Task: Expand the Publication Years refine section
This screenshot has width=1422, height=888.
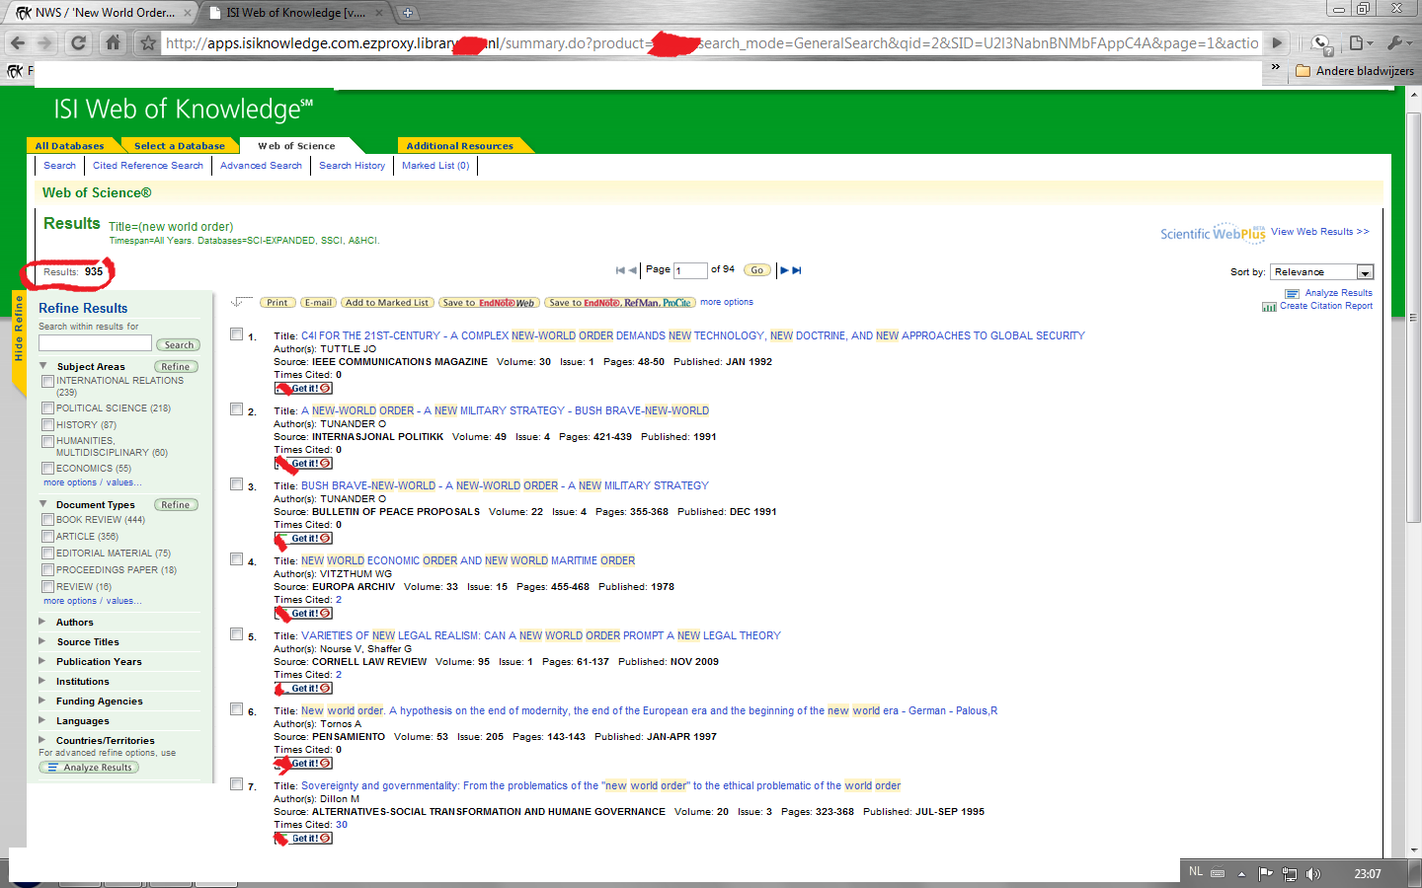Action: click(x=41, y=661)
